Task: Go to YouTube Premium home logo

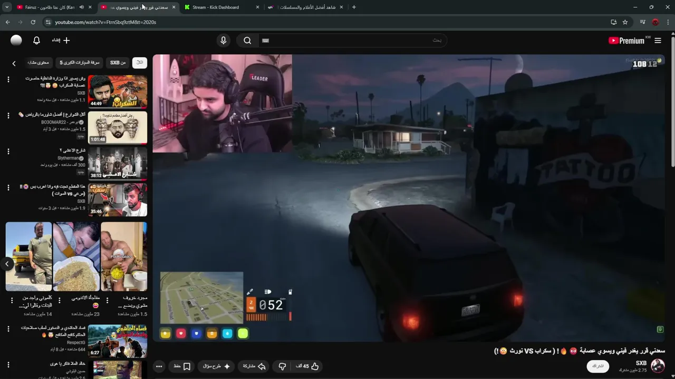Action: tap(628, 41)
